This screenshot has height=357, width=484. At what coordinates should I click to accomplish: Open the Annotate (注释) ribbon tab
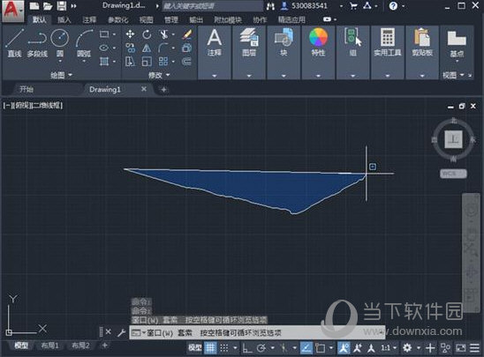pyautogui.click(x=89, y=20)
